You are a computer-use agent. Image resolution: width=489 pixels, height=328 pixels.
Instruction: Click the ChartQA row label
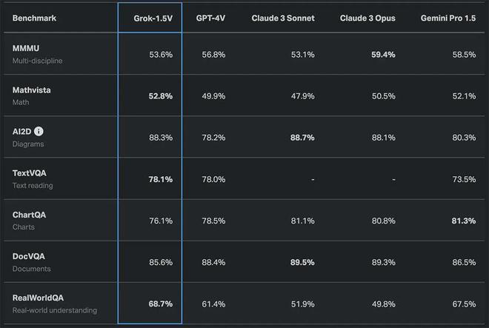[x=30, y=214]
